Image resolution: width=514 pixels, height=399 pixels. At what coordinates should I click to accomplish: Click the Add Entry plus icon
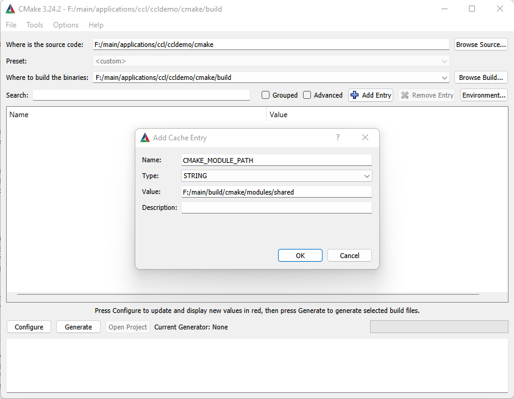point(354,95)
